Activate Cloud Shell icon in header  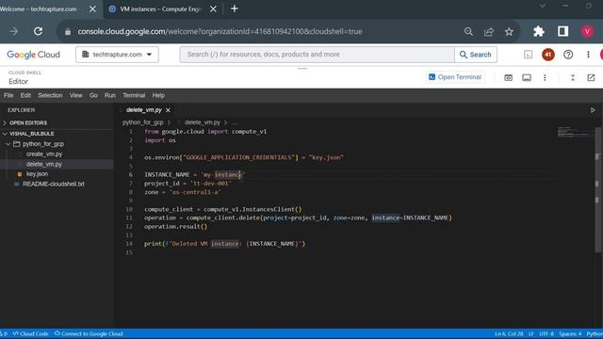click(529, 55)
